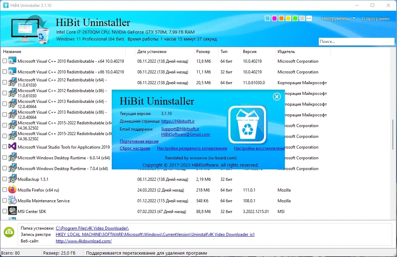Click Visual C++ 2012 (x86) installer icon
Viewport: 397px width, 257px height.
click(12, 93)
